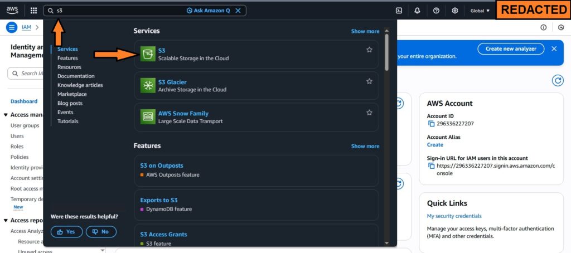Click the S3 Glacier snowflake icon
Image resolution: width=571 pixels, height=253 pixels.
[x=148, y=85]
